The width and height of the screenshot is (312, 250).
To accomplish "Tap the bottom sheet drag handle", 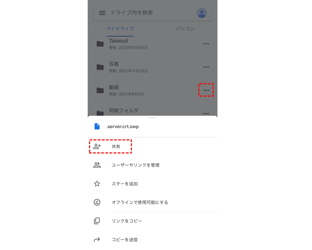I will pos(152,118).
